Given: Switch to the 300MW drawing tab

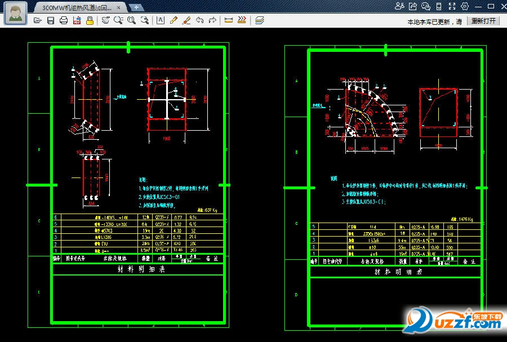Looking at the screenshot, I should pyautogui.click(x=77, y=7).
